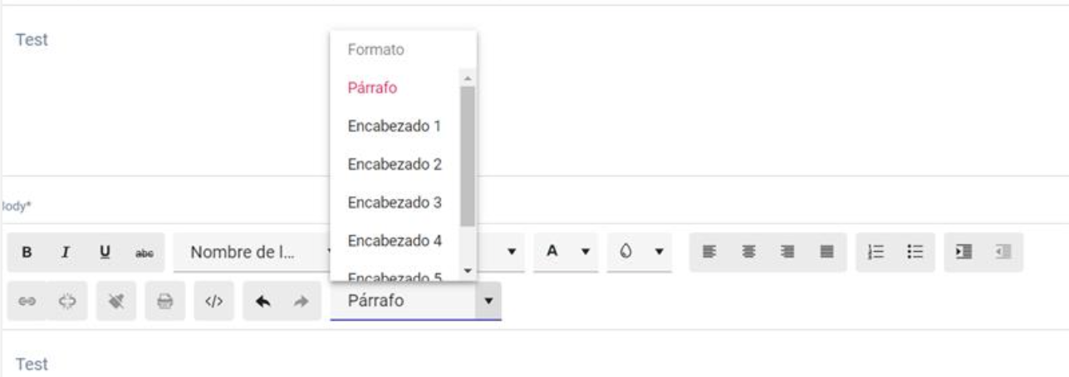
Task: Toggle bold formatting
Action: click(x=28, y=251)
